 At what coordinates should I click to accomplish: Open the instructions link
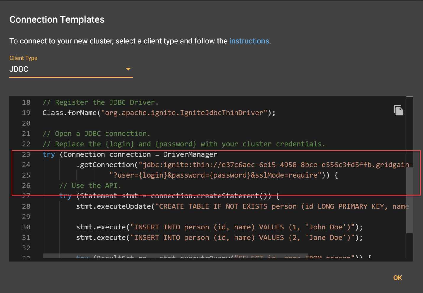[249, 41]
